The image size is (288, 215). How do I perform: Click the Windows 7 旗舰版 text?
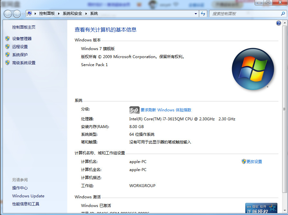[98, 48]
